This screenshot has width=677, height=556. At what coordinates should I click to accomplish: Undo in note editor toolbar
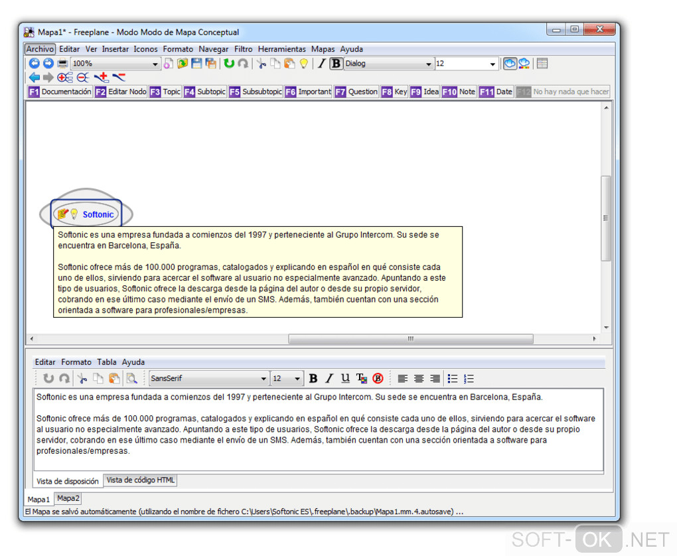(x=48, y=379)
